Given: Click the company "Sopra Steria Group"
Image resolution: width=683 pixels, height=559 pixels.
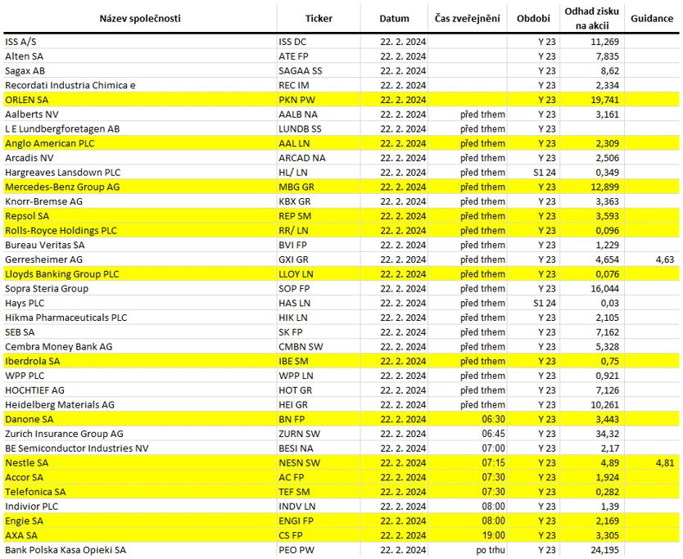Looking at the screenshot, I should pyautogui.click(x=47, y=289).
